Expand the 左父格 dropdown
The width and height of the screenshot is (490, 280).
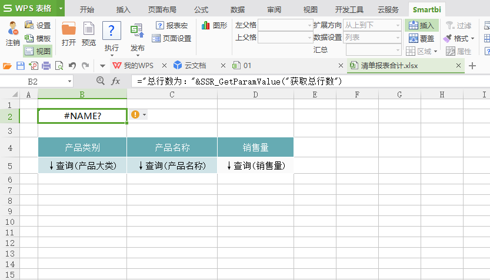pyautogui.click(x=309, y=25)
